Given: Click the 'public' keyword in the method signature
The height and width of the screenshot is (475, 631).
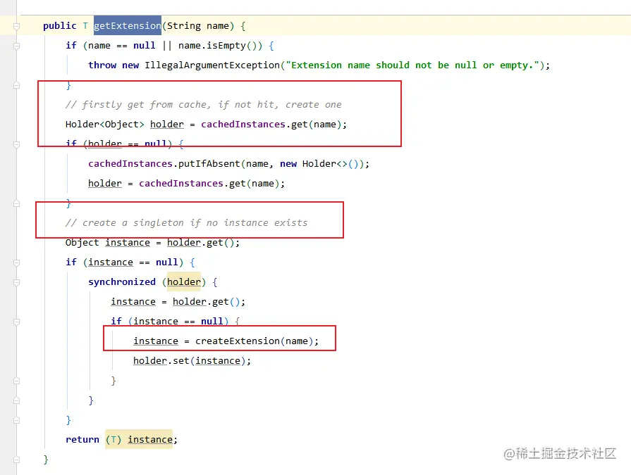Looking at the screenshot, I should click(59, 26).
